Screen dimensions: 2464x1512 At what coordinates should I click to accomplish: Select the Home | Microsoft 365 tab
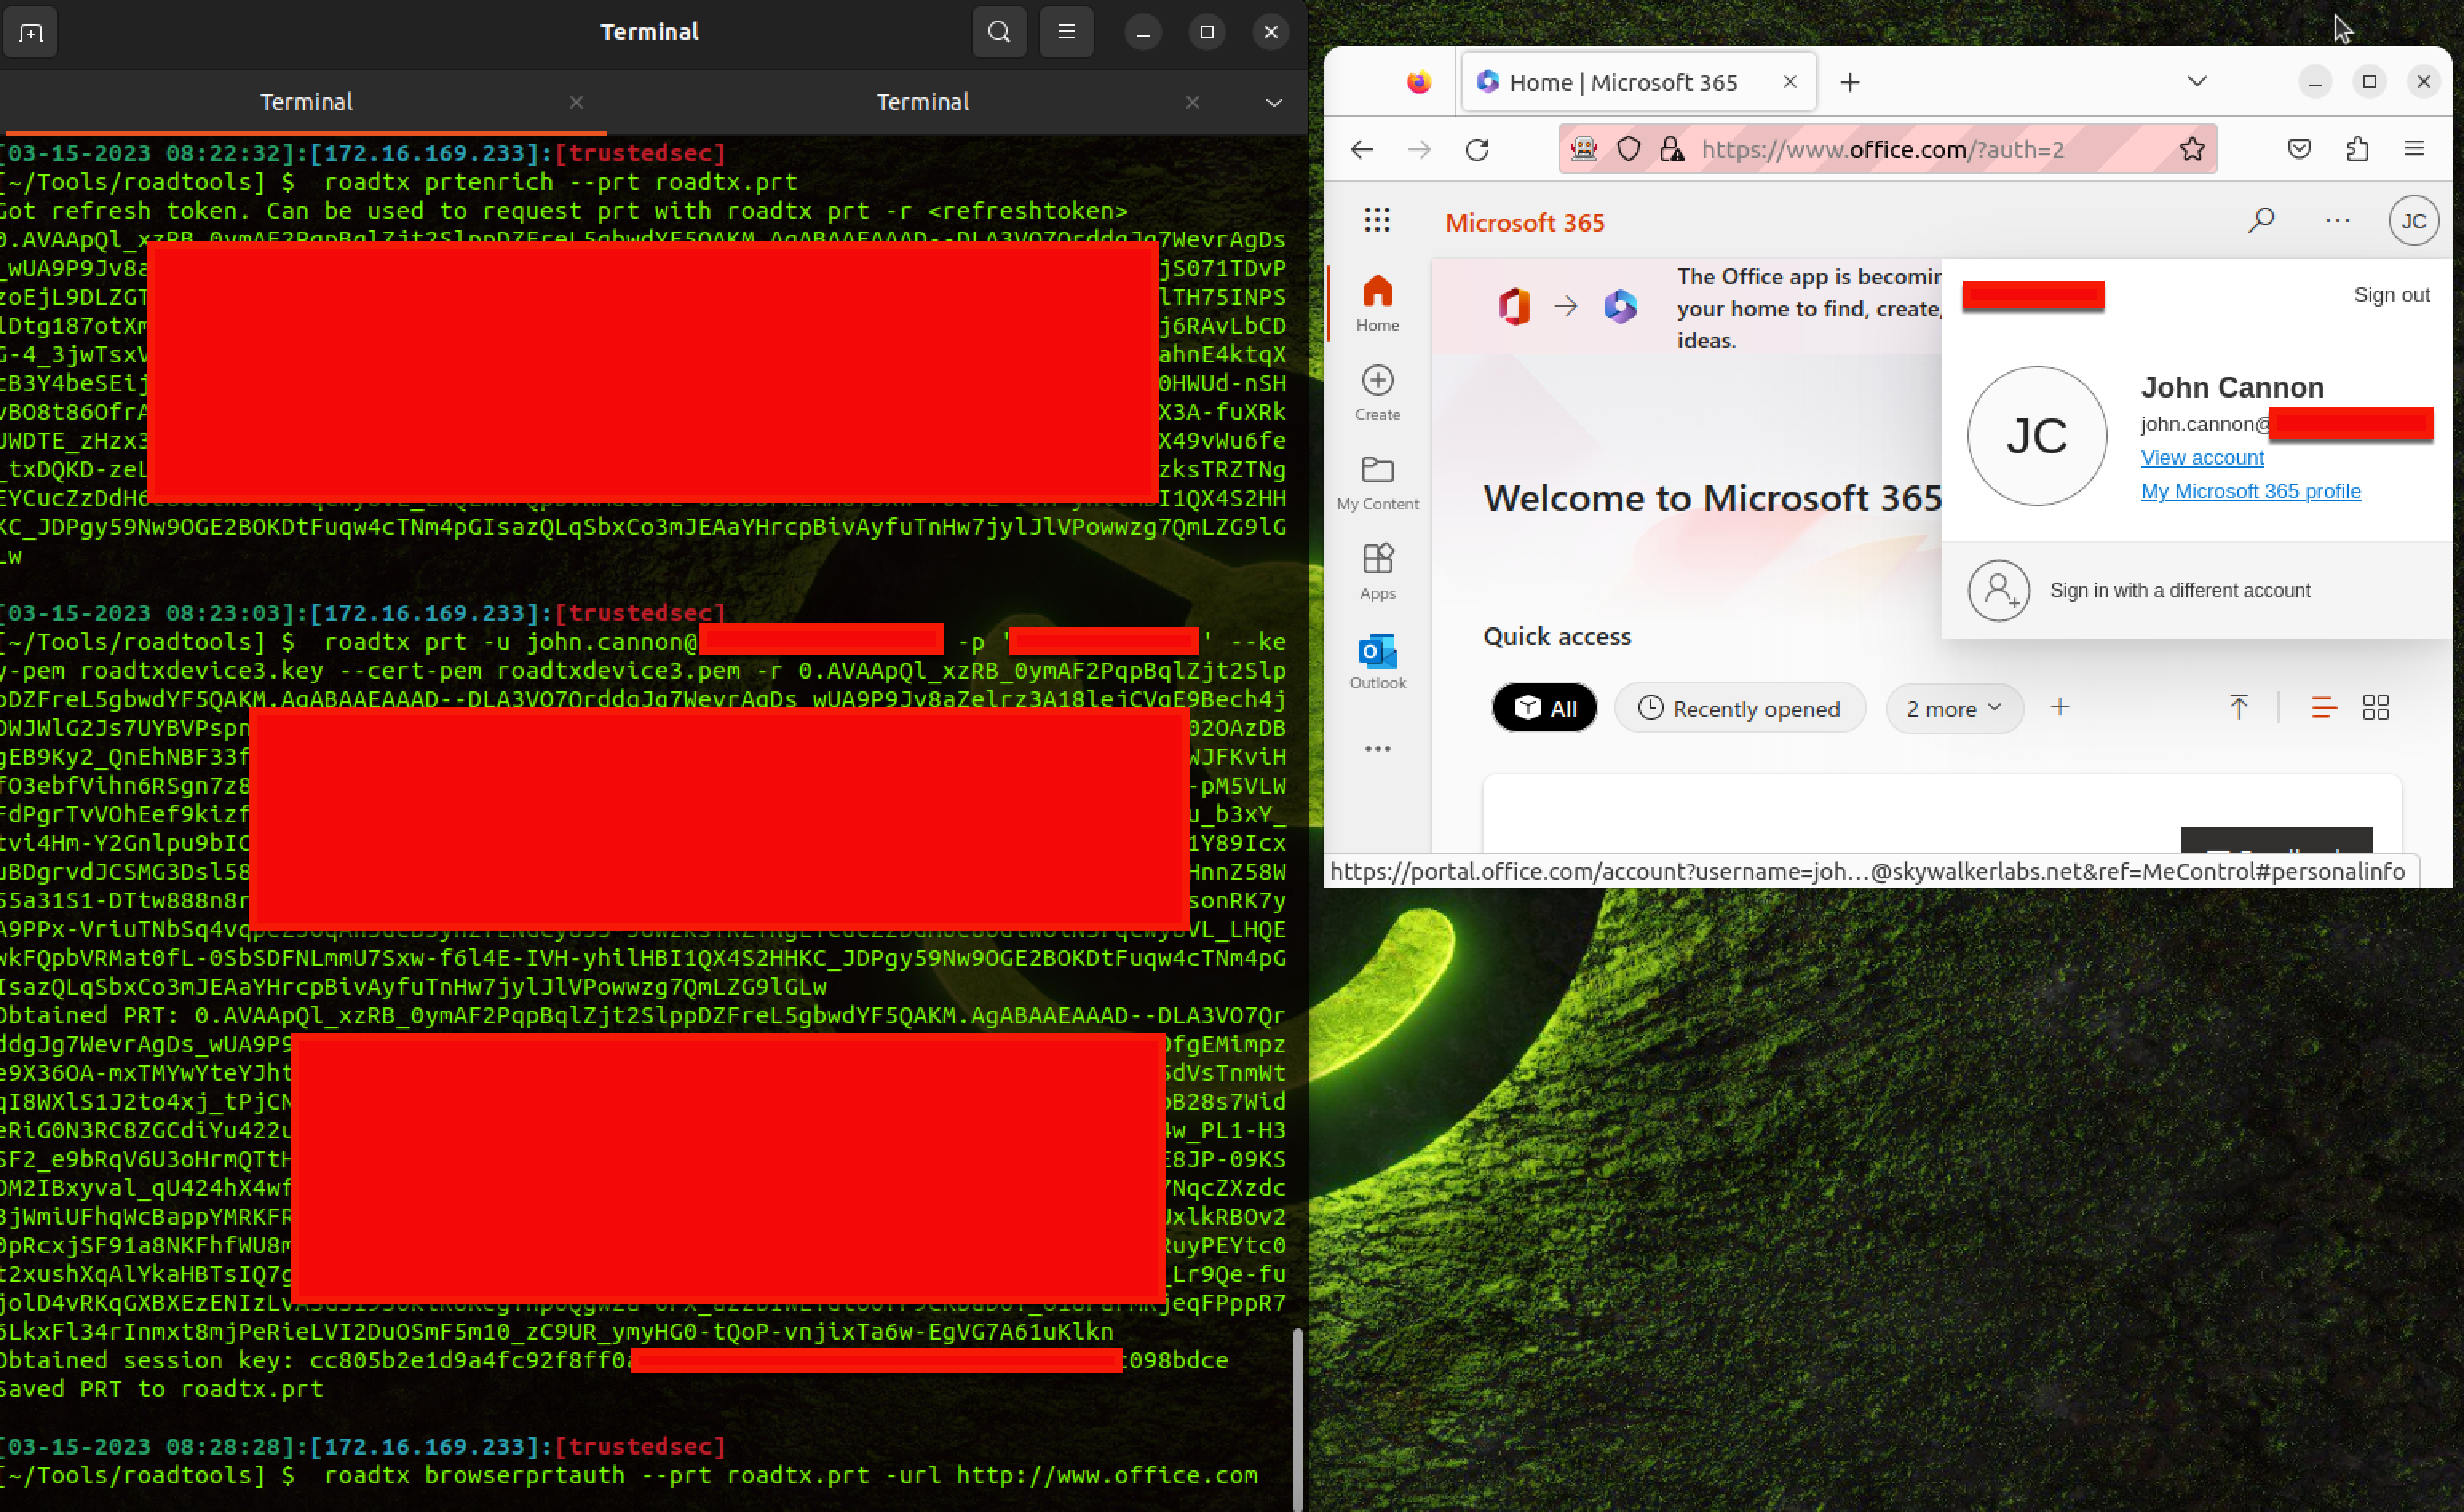tap(1638, 82)
